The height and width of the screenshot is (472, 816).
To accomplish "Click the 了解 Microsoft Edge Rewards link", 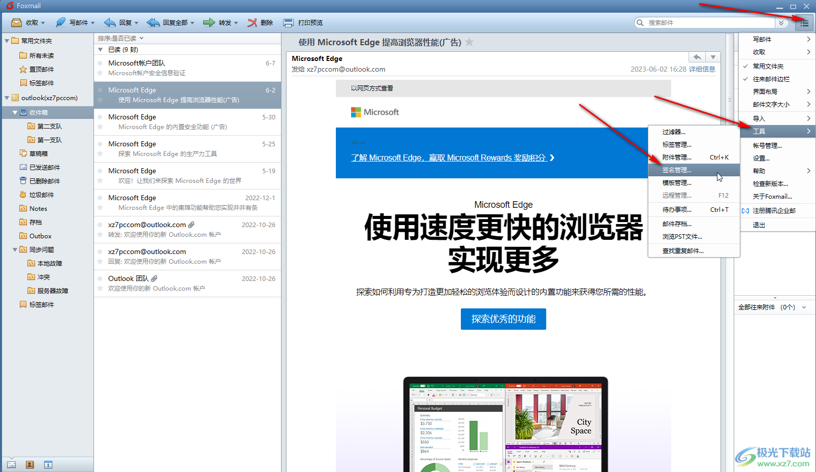I will (452, 158).
